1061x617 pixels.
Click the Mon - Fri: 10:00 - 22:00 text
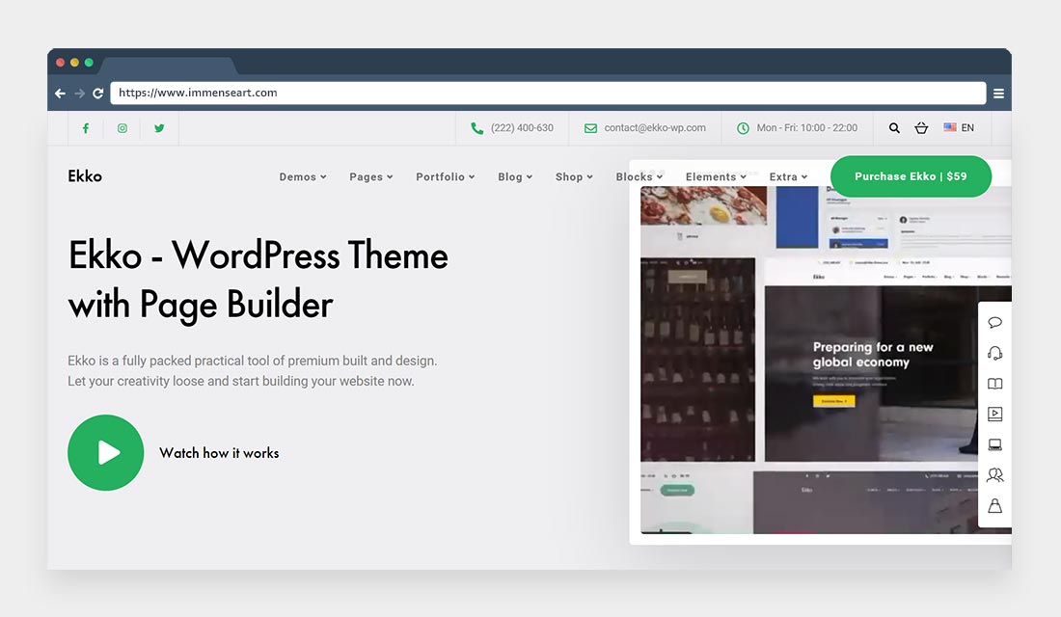click(x=806, y=128)
